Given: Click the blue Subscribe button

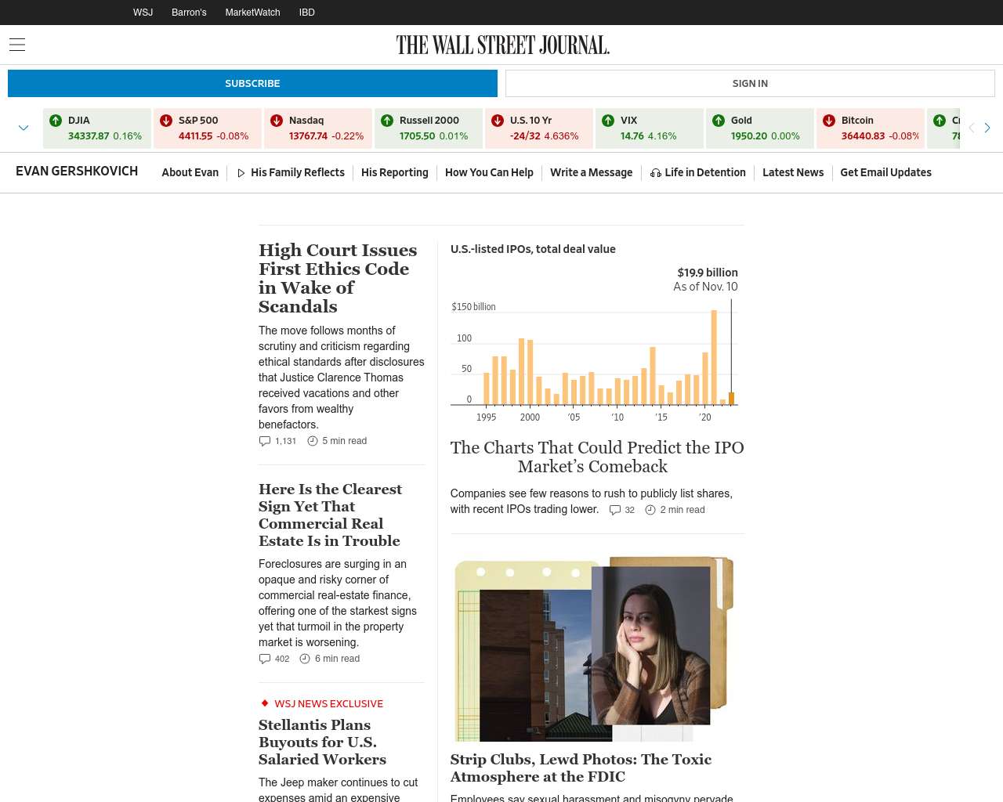Looking at the screenshot, I should (x=252, y=83).
